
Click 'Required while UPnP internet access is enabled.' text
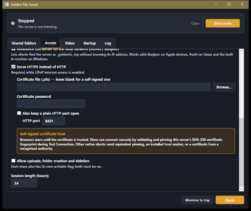point(48,72)
